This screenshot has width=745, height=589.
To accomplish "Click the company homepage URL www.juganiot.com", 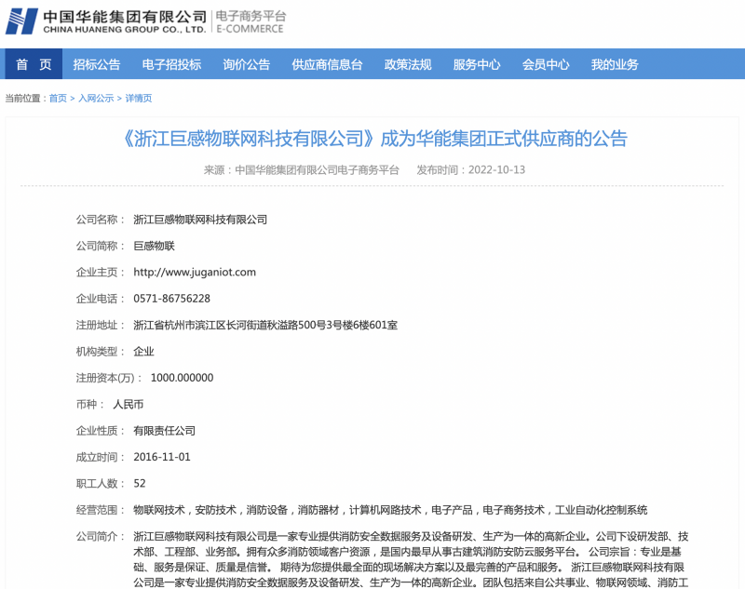I will 195,273.
